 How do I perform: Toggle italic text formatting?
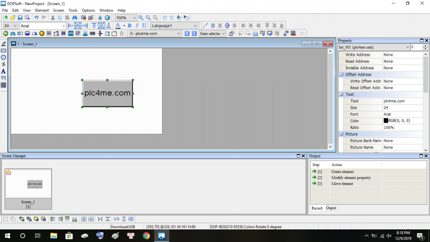tap(137, 26)
